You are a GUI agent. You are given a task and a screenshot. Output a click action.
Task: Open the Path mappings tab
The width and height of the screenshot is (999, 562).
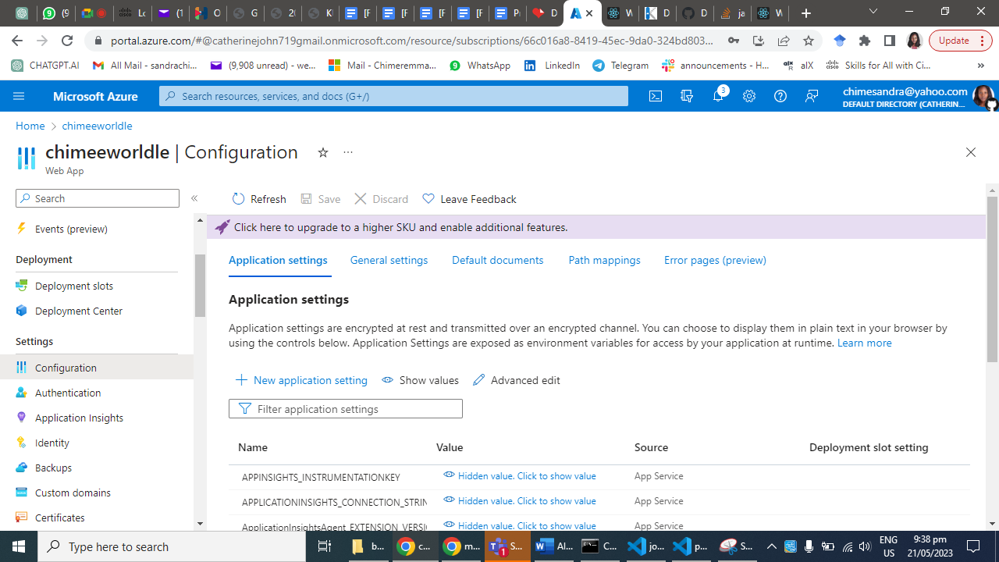pos(604,260)
